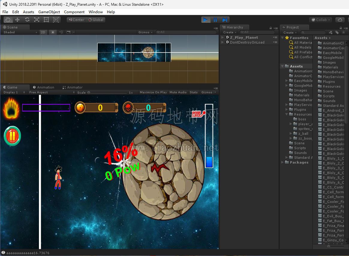Click the blue power gauge bar
Screen dimensions: 349x256
[209, 136]
